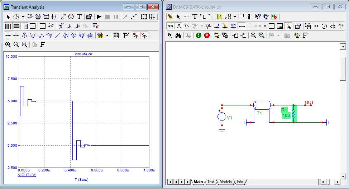Click the V(OUT) (V) plot label link

(x=27, y=175)
